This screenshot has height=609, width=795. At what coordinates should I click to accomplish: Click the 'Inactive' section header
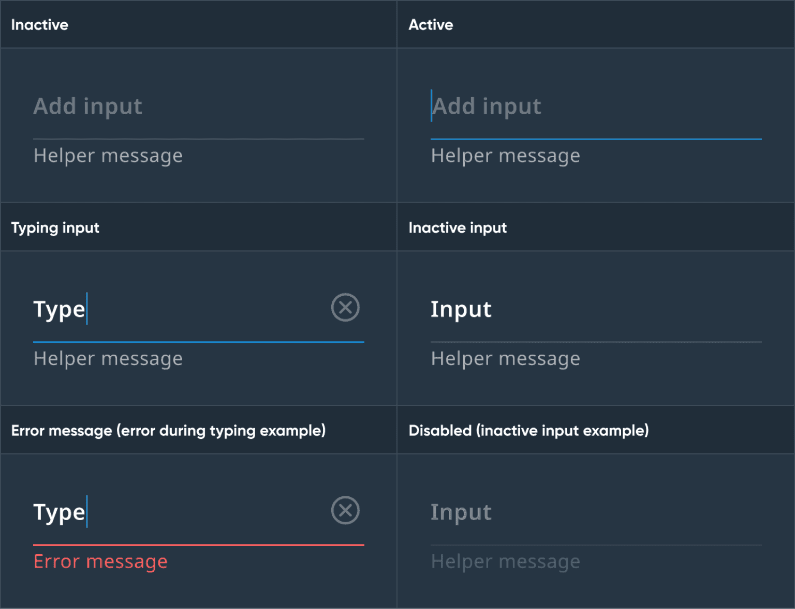click(40, 25)
